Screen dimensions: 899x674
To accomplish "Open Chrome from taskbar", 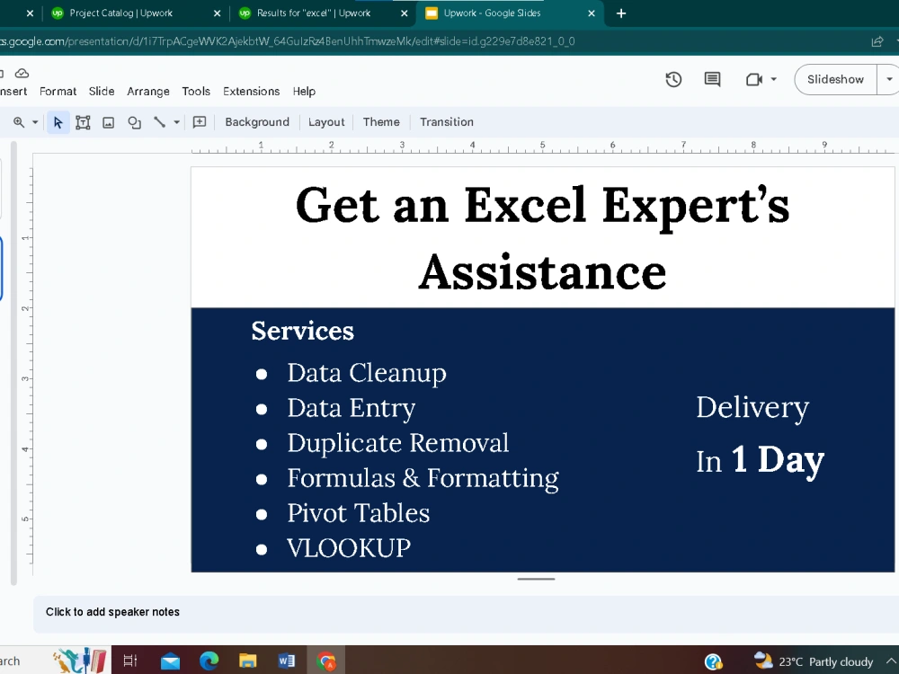I will pyautogui.click(x=325, y=661).
